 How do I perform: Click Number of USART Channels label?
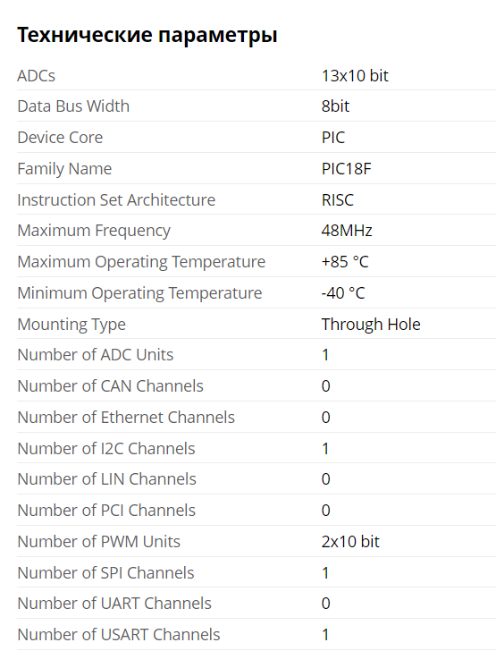(119, 634)
